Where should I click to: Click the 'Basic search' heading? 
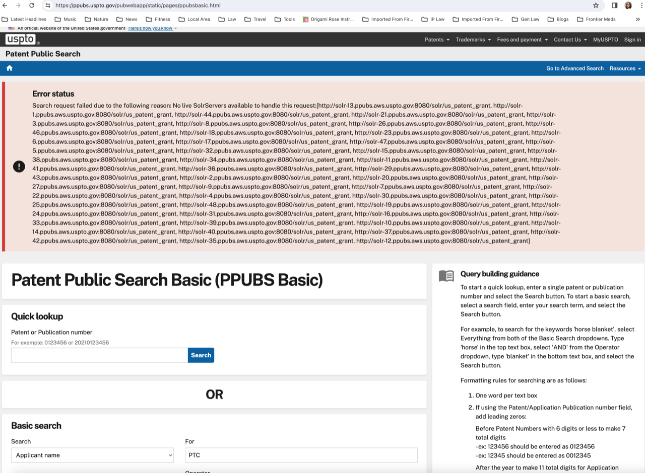pyautogui.click(x=36, y=425)
